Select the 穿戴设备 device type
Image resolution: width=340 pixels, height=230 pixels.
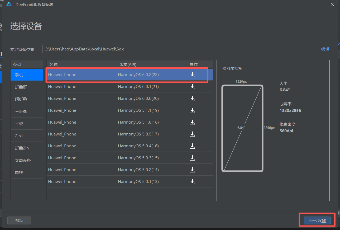tap(27, 160)
